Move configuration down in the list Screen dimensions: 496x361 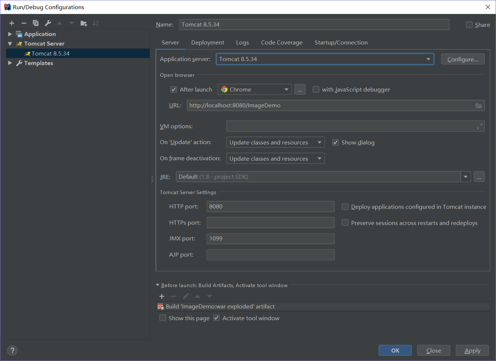[72, 23]
